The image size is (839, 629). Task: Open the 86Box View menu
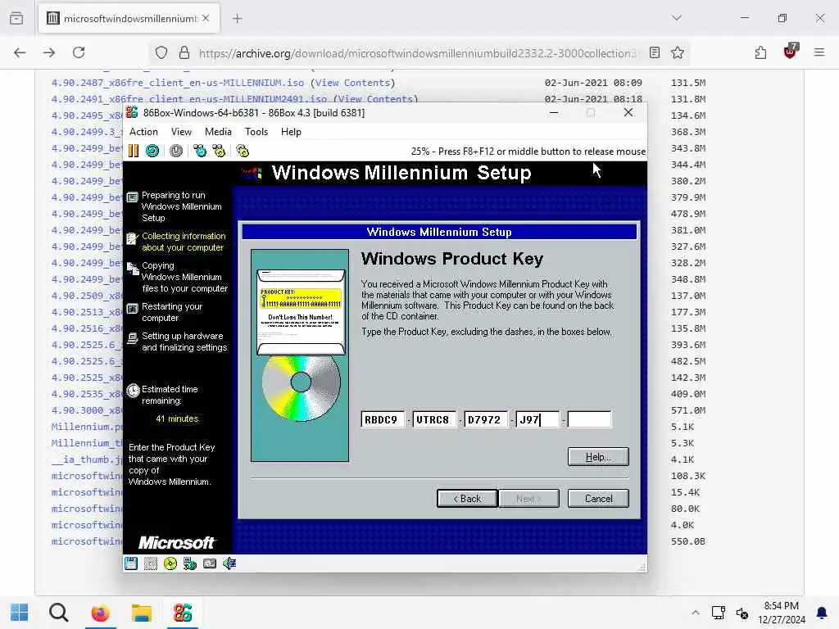(181, 132)
